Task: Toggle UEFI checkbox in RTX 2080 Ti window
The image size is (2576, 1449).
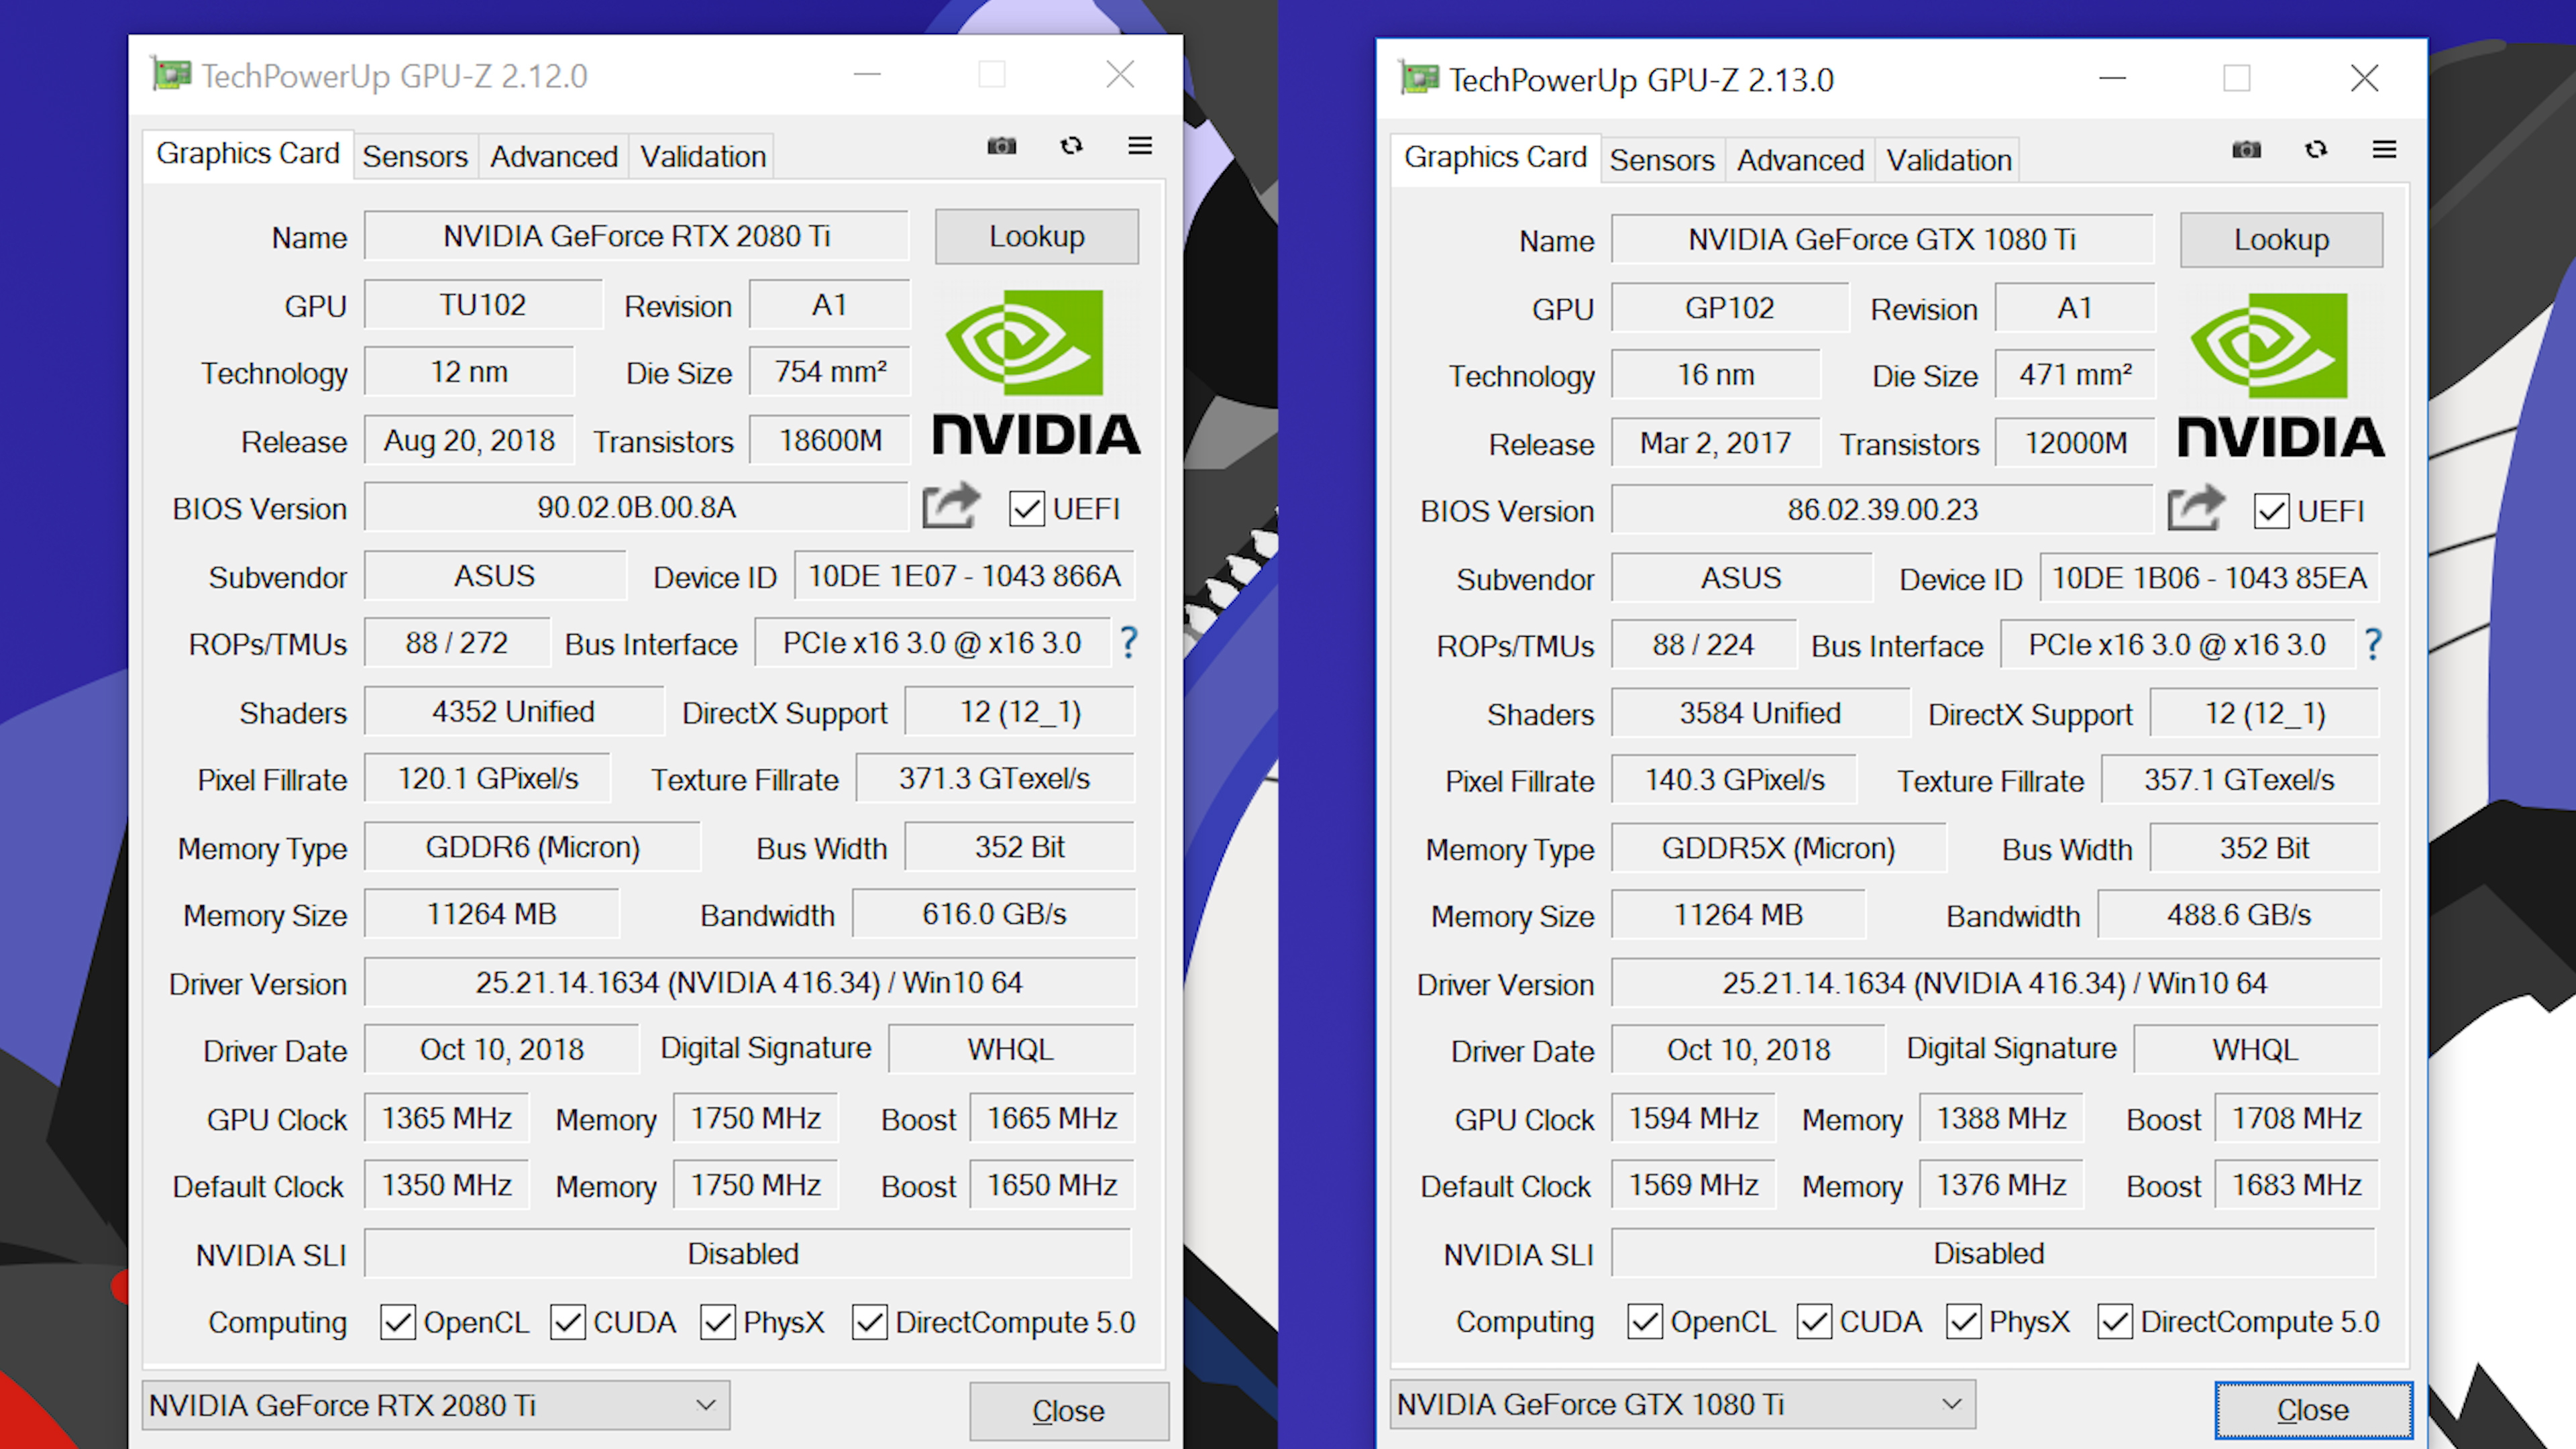Action: (1027, 509)
